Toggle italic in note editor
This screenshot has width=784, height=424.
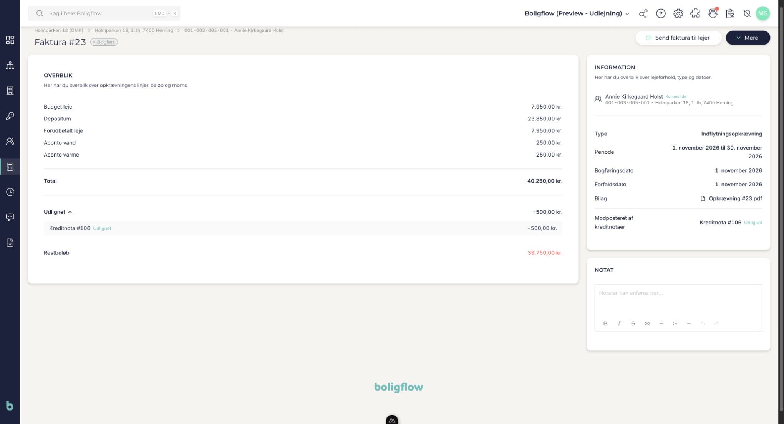pyautogui.click(x=619, y=323)
